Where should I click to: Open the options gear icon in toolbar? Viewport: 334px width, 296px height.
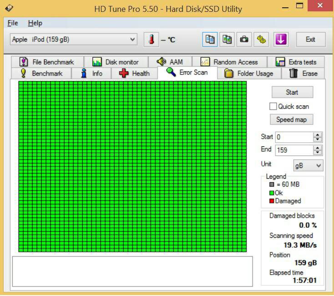(x=261, y=40)
